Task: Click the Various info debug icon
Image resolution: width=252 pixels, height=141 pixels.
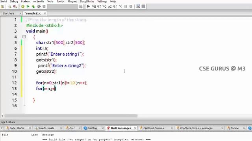Action: coord(143,7)
